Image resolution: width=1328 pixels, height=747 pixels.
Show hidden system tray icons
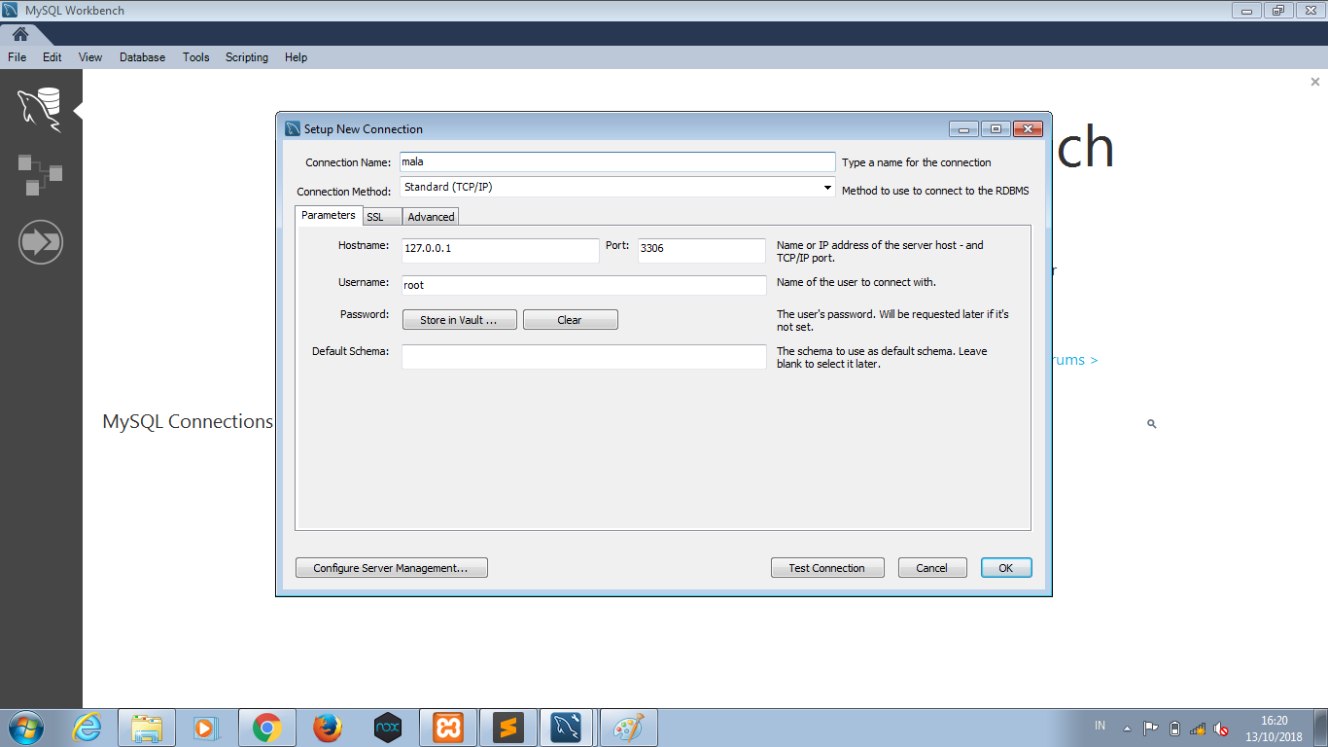point(1127,729)
